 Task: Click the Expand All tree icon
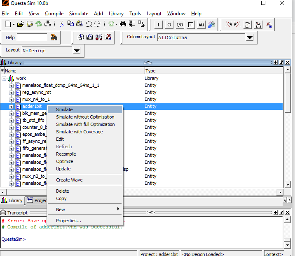141,24
